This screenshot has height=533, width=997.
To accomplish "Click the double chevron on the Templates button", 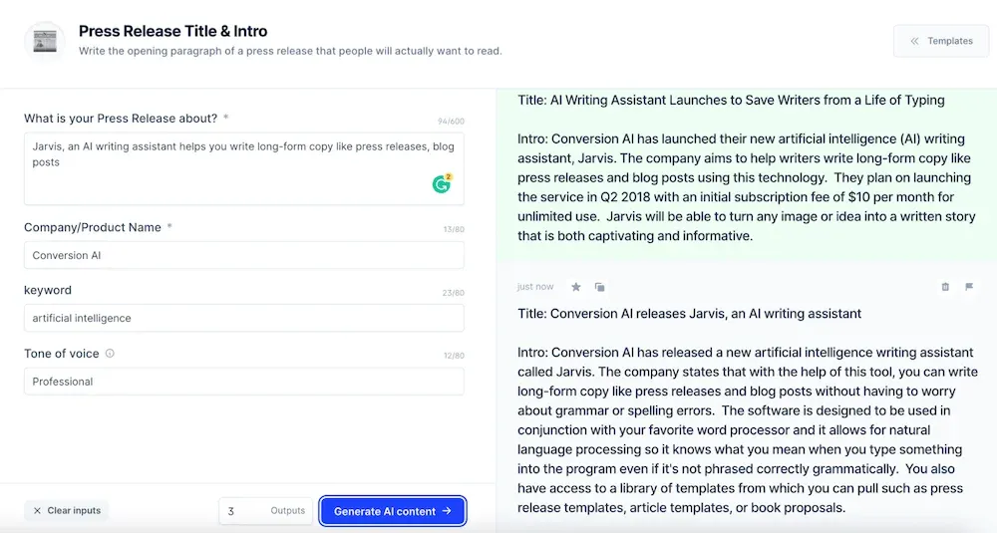I will coord(914,41).
